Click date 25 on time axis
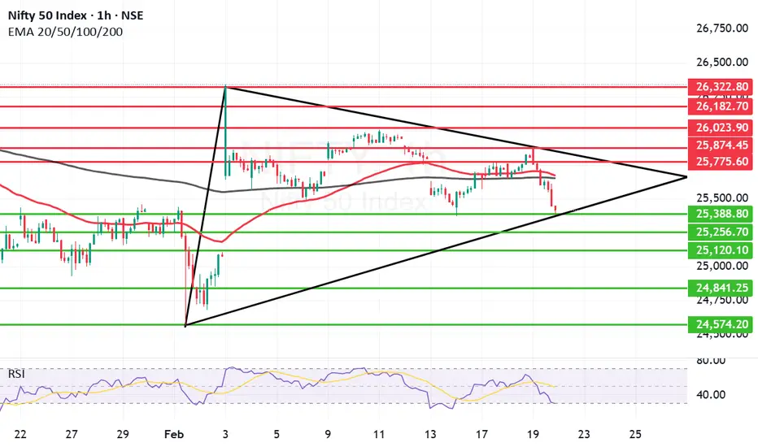 pyautogui.click(x=635, y=435)
